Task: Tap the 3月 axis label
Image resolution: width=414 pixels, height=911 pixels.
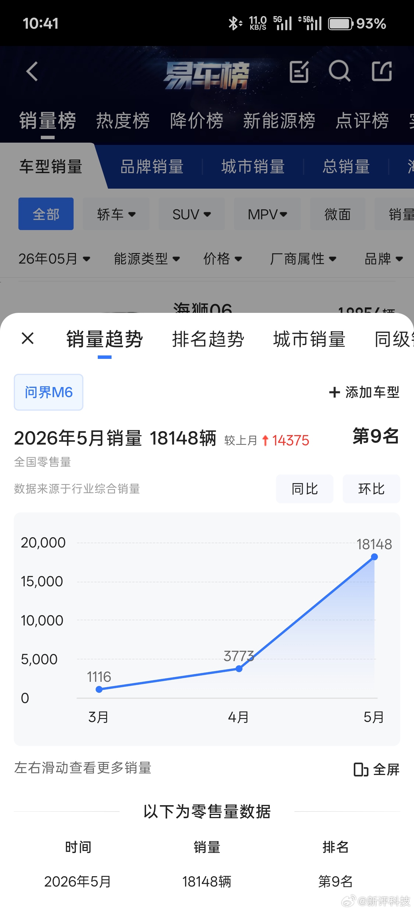Action: (x=99, y=717)
